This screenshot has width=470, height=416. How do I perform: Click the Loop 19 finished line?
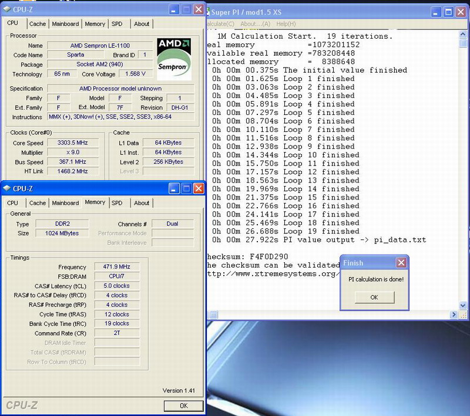point(286,231)
